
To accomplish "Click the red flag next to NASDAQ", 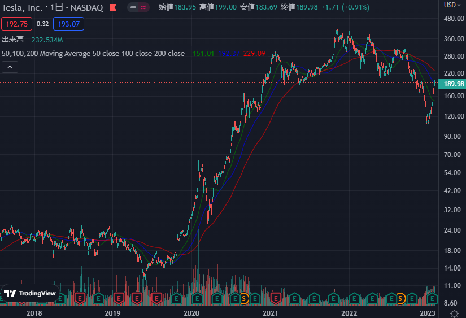I will (113, 7).
